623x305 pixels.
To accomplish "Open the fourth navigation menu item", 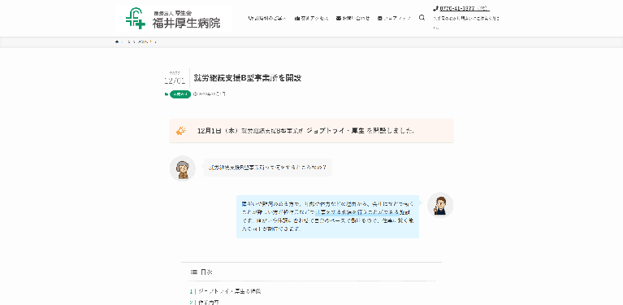I will [394, 18].
